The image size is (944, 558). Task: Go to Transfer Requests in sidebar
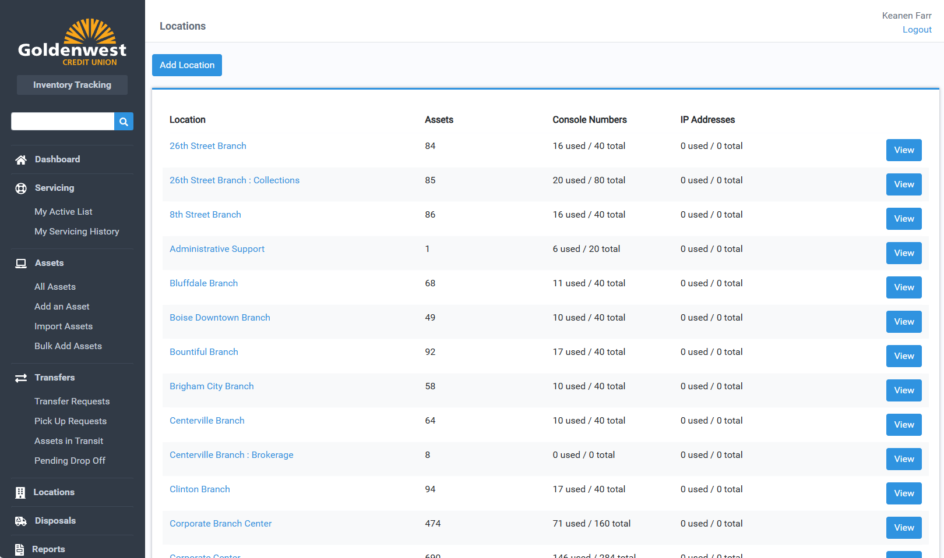click(72, 401)
